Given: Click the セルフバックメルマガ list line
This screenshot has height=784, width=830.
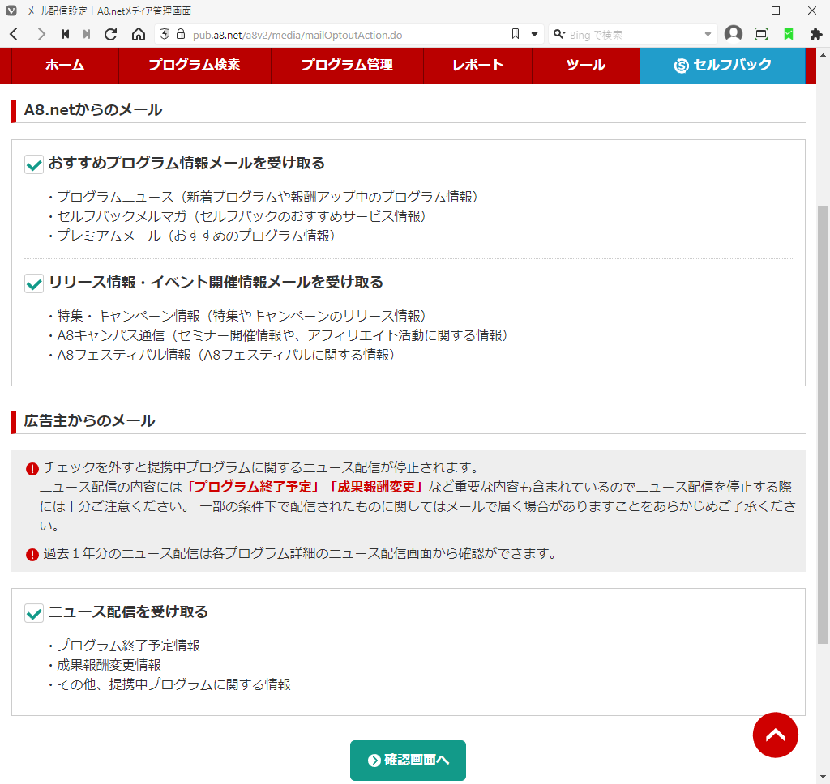Looking at the screenshot, I should (x=237, y=216).
